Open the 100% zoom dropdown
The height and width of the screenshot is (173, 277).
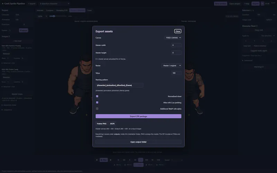(x=42, y=16)
